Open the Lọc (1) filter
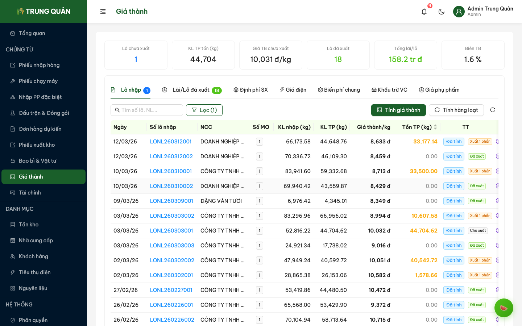 point(204,110)
